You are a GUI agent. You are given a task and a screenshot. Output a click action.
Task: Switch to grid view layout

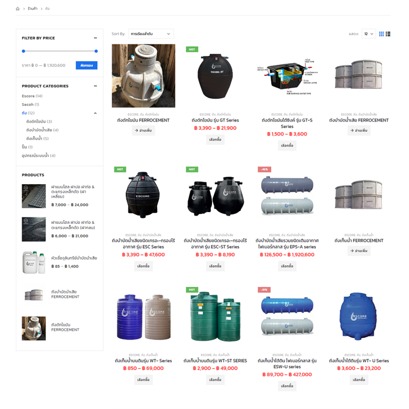(382, 34)
